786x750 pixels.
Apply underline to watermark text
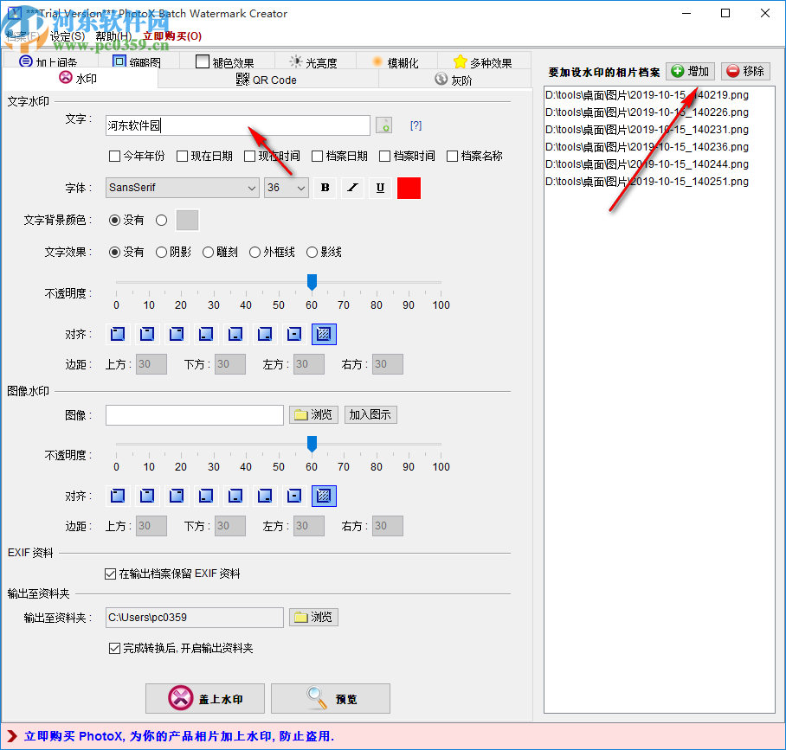tap(380, 188)
